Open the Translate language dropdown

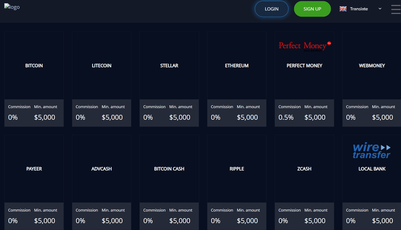[360, 9]
